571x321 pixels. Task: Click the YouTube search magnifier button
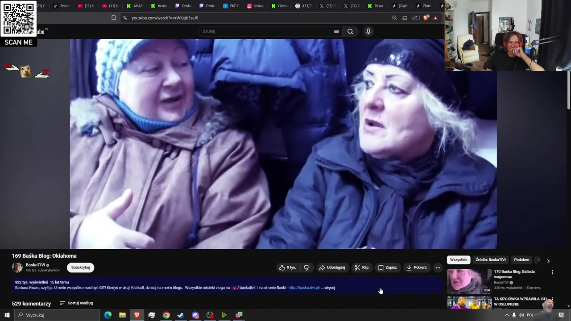(350, 31)
